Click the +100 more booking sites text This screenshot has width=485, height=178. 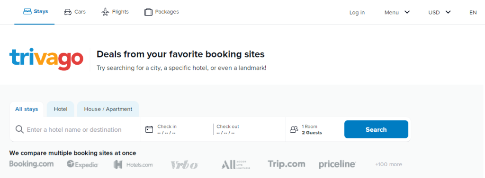click(388, 164)
